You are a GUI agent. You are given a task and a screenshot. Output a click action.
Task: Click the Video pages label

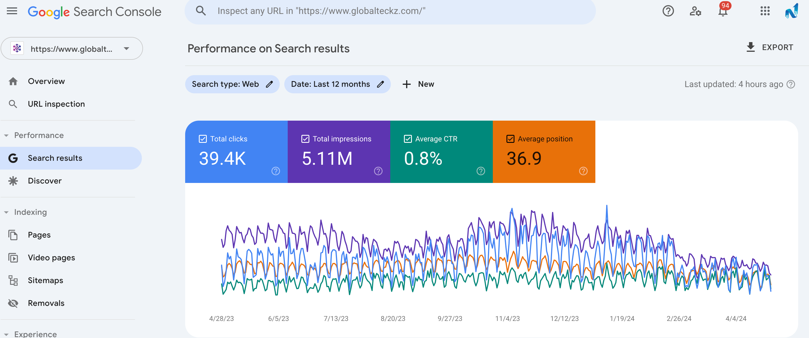(52, 258)
